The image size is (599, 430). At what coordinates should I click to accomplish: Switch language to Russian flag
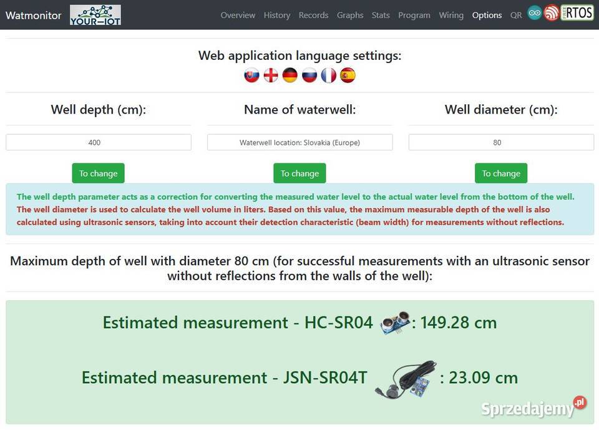pos(309,76)
